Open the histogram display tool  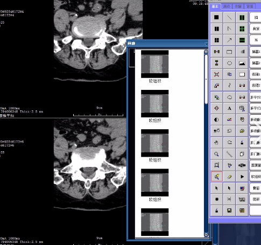242,63
